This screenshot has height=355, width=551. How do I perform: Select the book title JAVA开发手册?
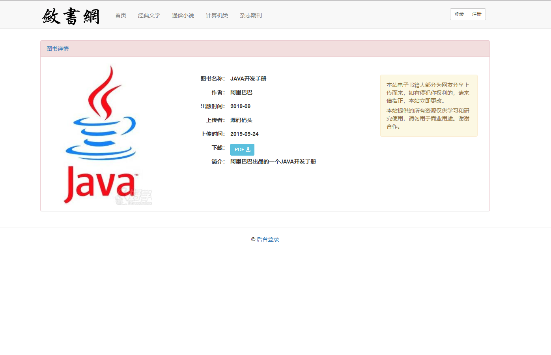point(248,79)
